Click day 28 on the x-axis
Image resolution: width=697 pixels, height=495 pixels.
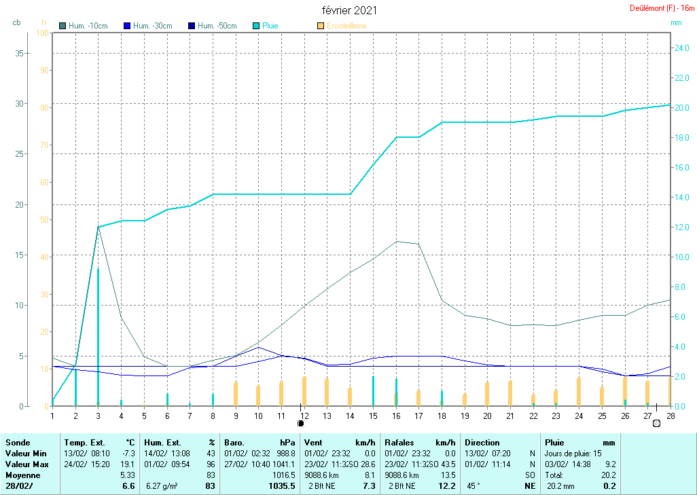(671, 415)
